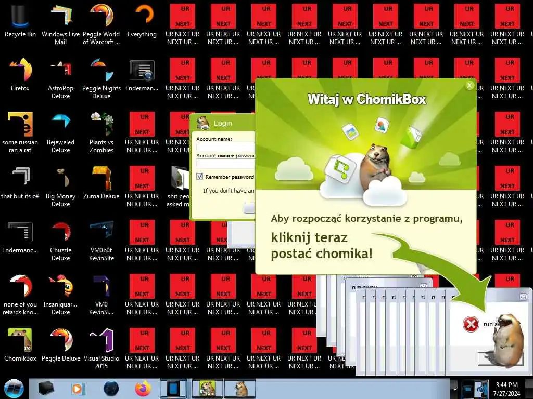Show hidden icons in the system tray
Screen dimensions: 533x399
tap(455, 389)
